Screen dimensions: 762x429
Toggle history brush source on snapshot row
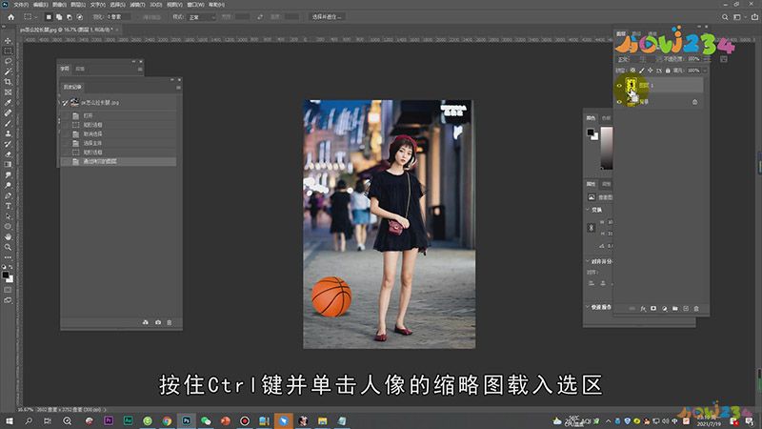tap(65, 103)
